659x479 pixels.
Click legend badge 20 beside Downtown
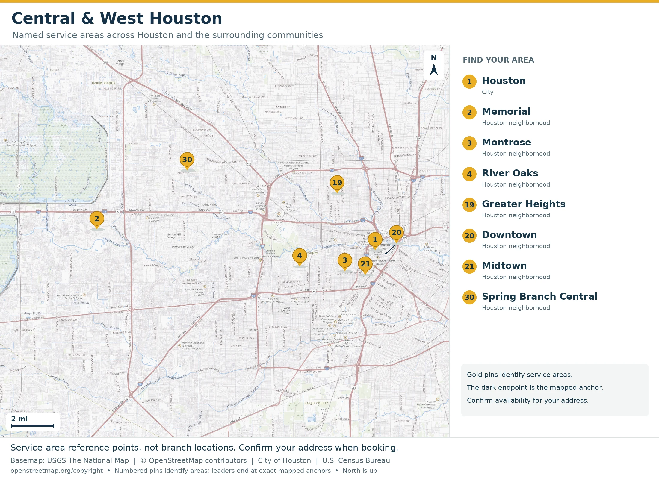point(469,236)
